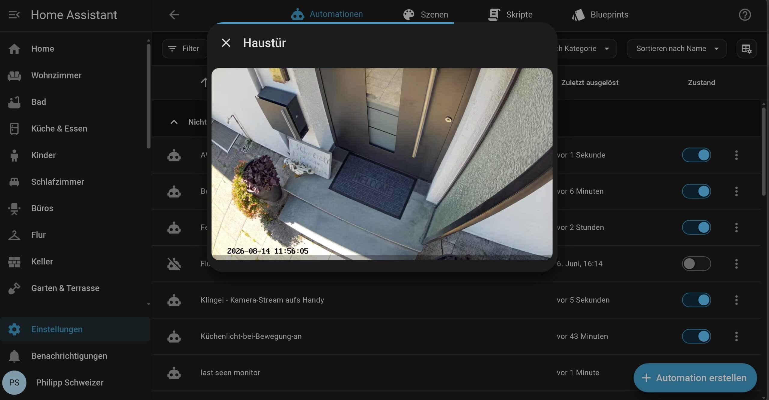Open three-dot menu for '6. Juni, 16:14' row
This screenshot has height=400, width=769.
(x=736, y=264)
